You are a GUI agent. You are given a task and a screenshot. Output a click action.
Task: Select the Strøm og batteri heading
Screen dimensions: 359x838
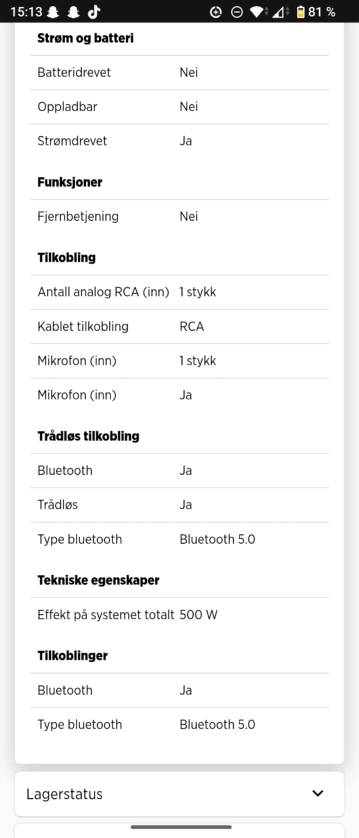86,38
